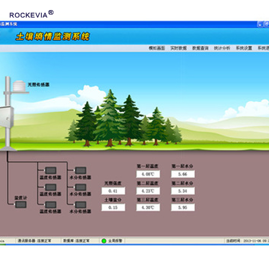Click the bottom 水分传感器 icon

pyautogui.click(x=80, y=204)
